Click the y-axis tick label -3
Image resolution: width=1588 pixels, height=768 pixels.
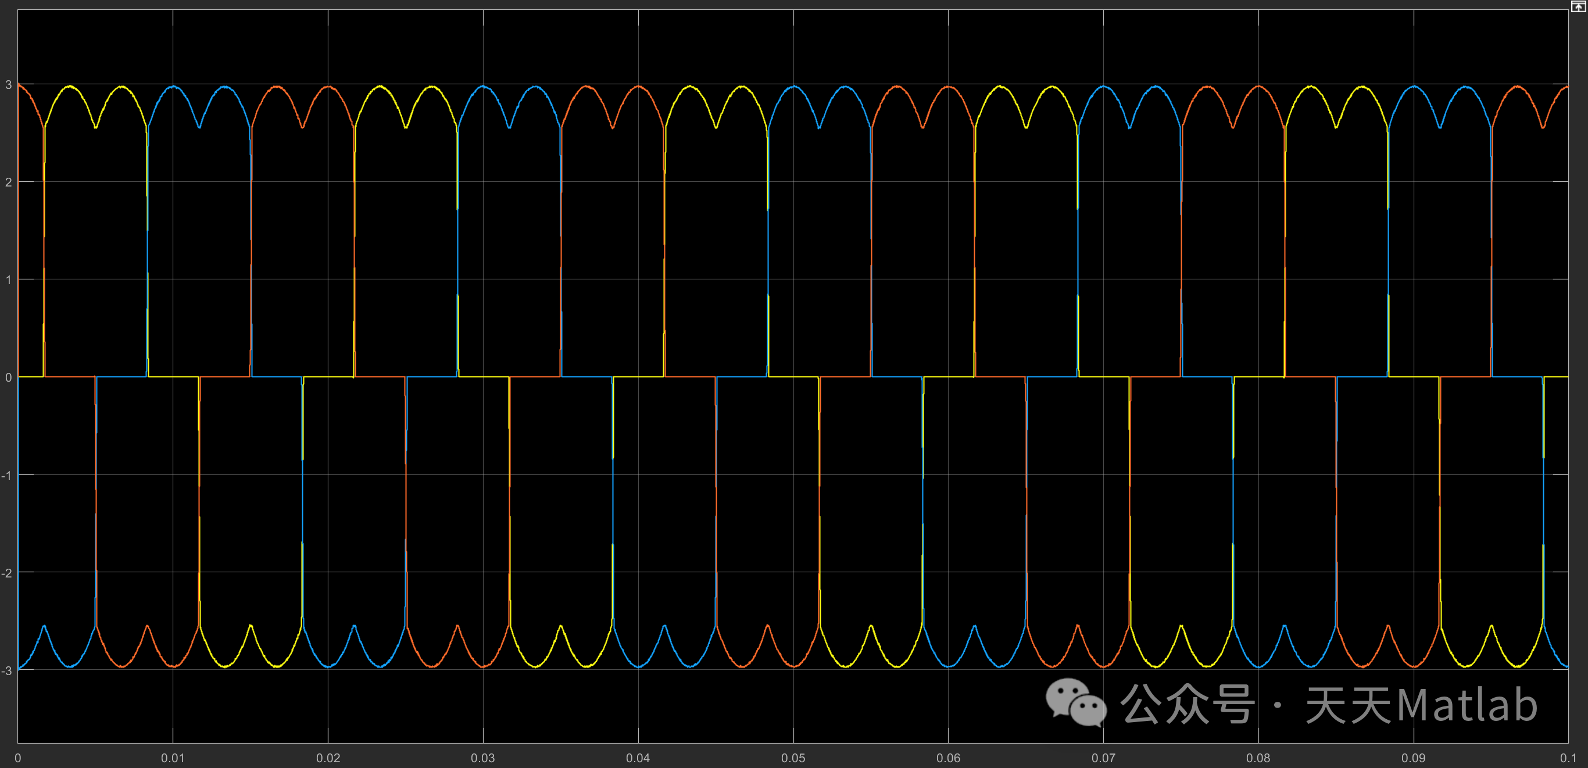(6, 670)
